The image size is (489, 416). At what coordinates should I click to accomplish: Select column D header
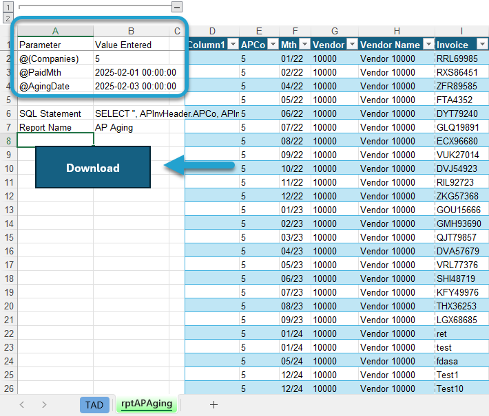[x=212, y=31]
